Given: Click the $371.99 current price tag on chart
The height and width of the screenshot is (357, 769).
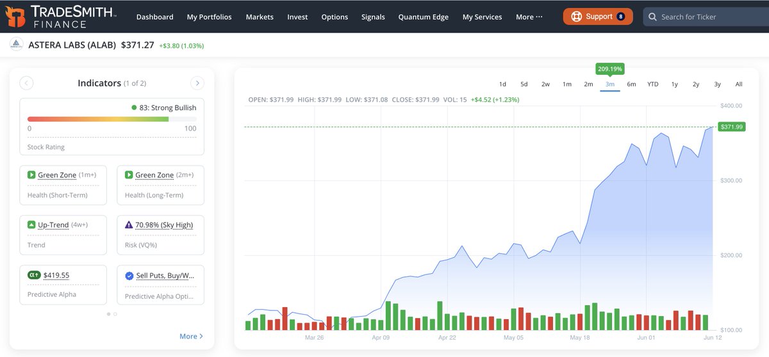Looking at the screenshot, I should (x=731, y=127).
